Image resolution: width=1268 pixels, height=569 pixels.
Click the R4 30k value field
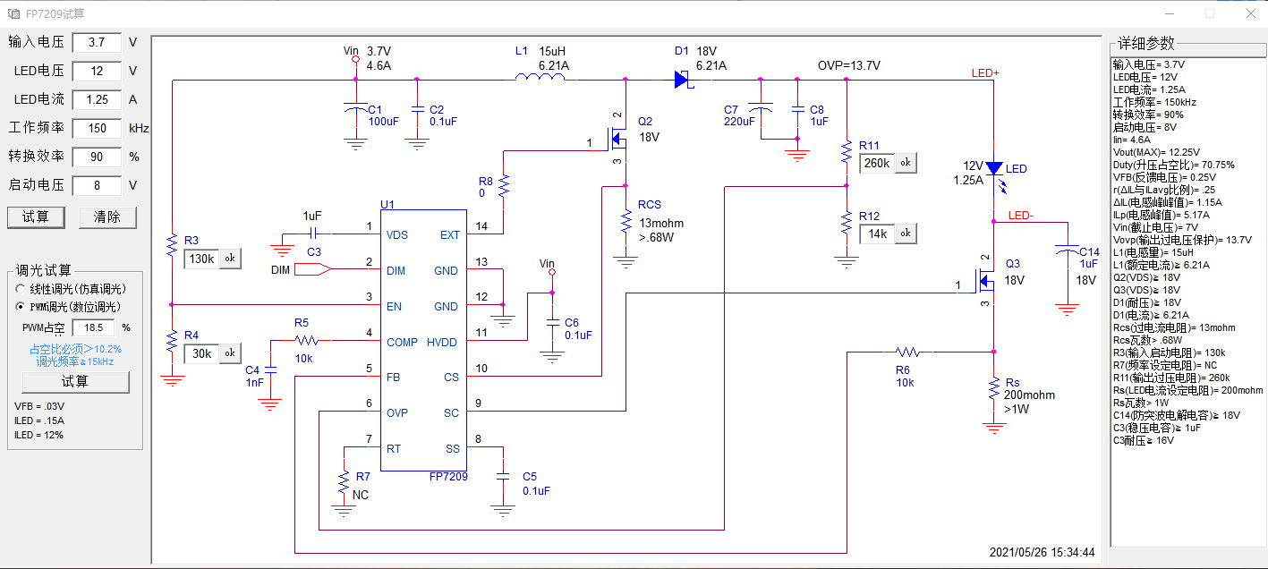201,353
